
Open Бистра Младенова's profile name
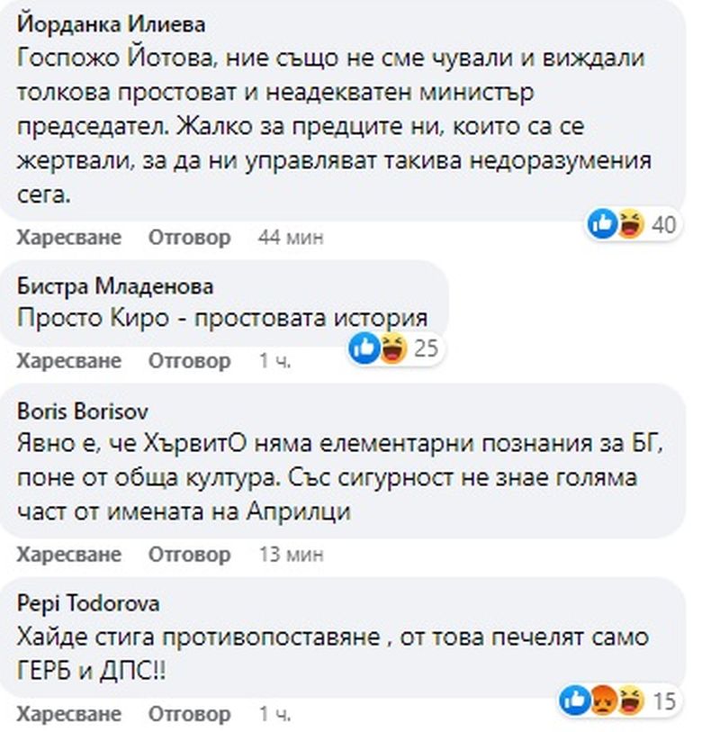[x=115, y=286]
